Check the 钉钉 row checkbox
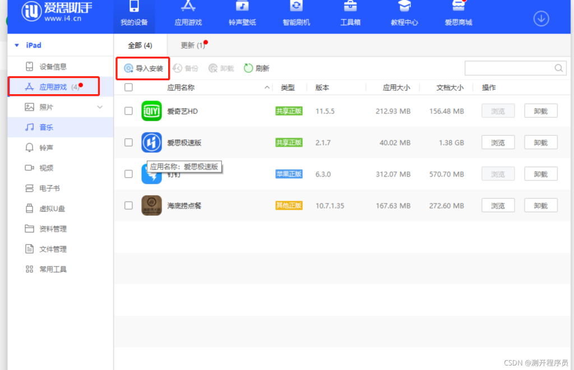574x370 pixels. (x=128, y=174)
